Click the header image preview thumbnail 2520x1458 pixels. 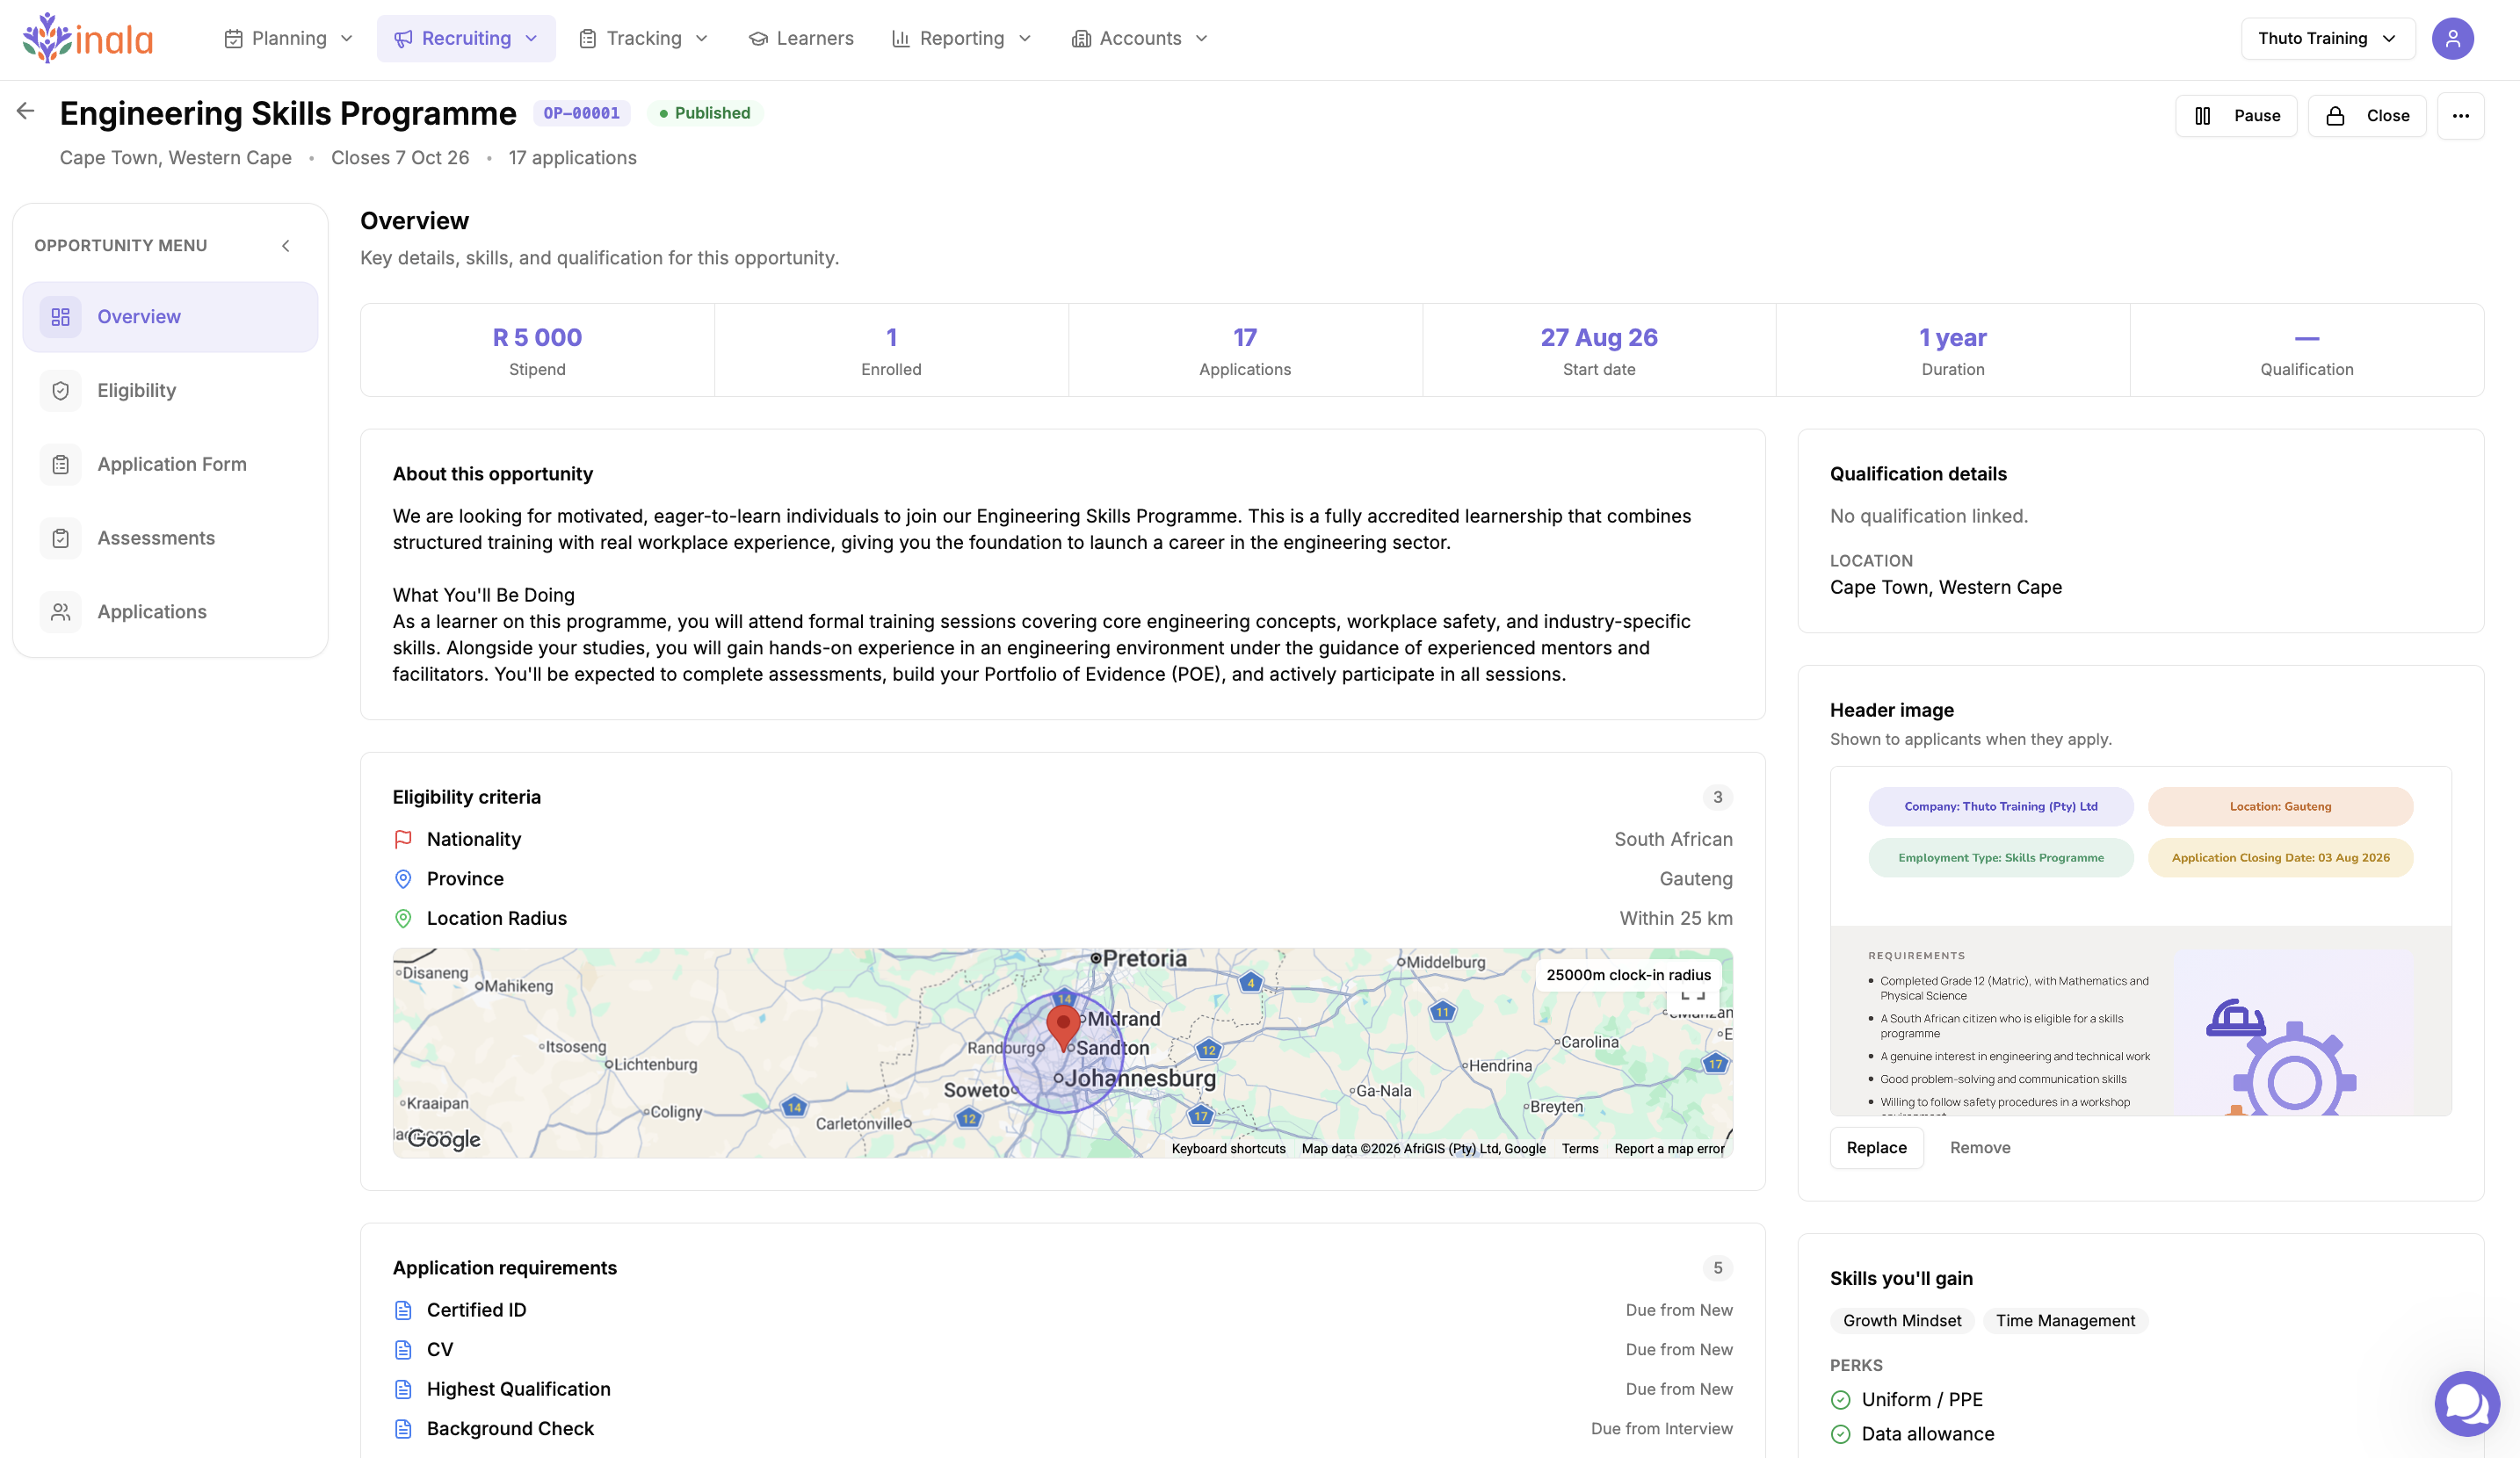click(x=2140, y=941)
